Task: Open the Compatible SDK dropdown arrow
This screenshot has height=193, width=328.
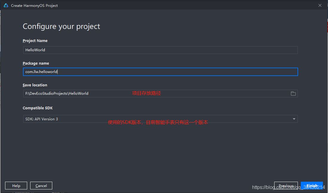Action: 294,119
